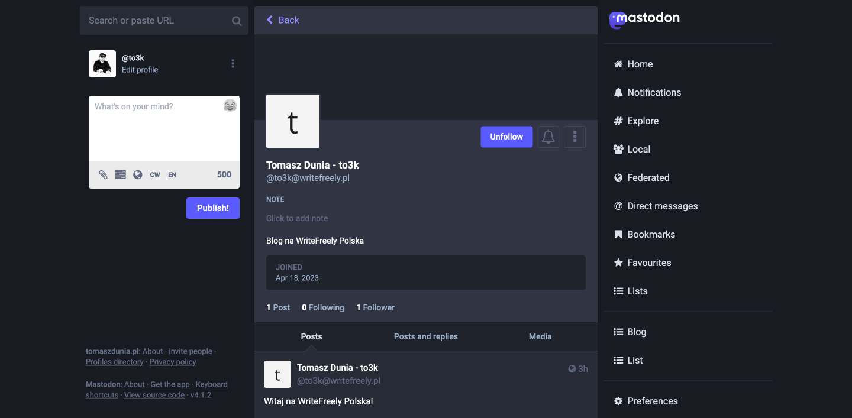Click the search magnifier icon

[237, 21]
